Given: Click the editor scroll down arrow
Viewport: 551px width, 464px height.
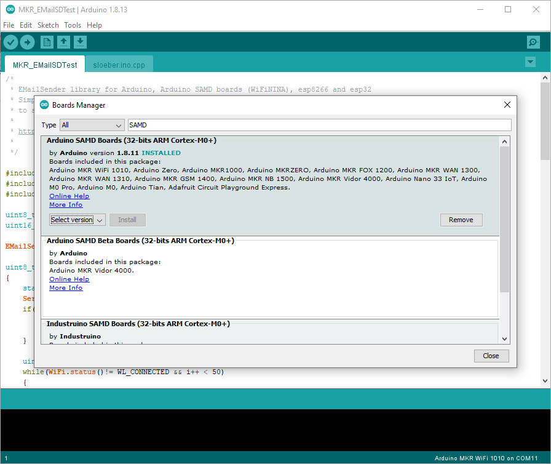Looking at the screenshot, I should click(545, 381).
